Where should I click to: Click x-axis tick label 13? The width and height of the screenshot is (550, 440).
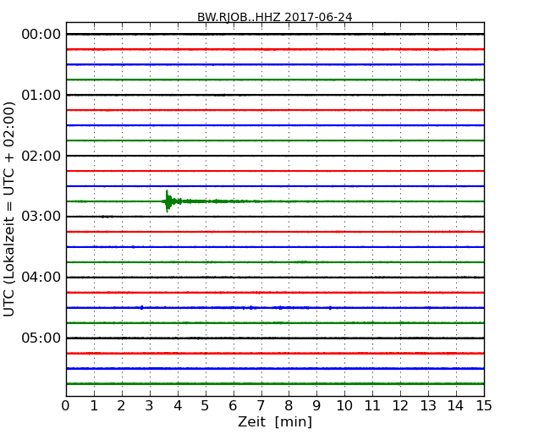(x=428, y=406)
